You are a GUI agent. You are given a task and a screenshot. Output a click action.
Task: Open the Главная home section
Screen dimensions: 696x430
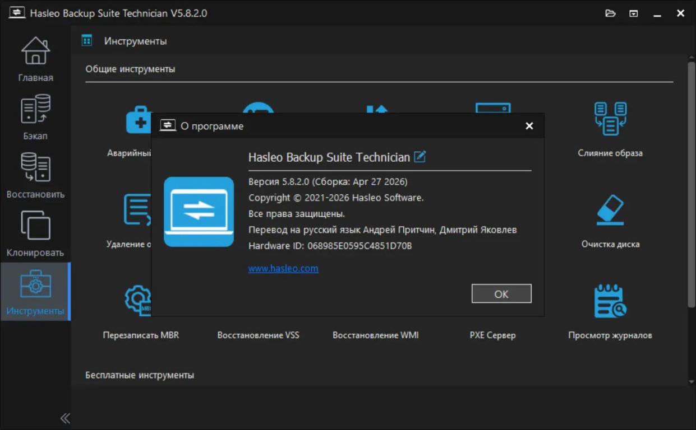point(35,59)
